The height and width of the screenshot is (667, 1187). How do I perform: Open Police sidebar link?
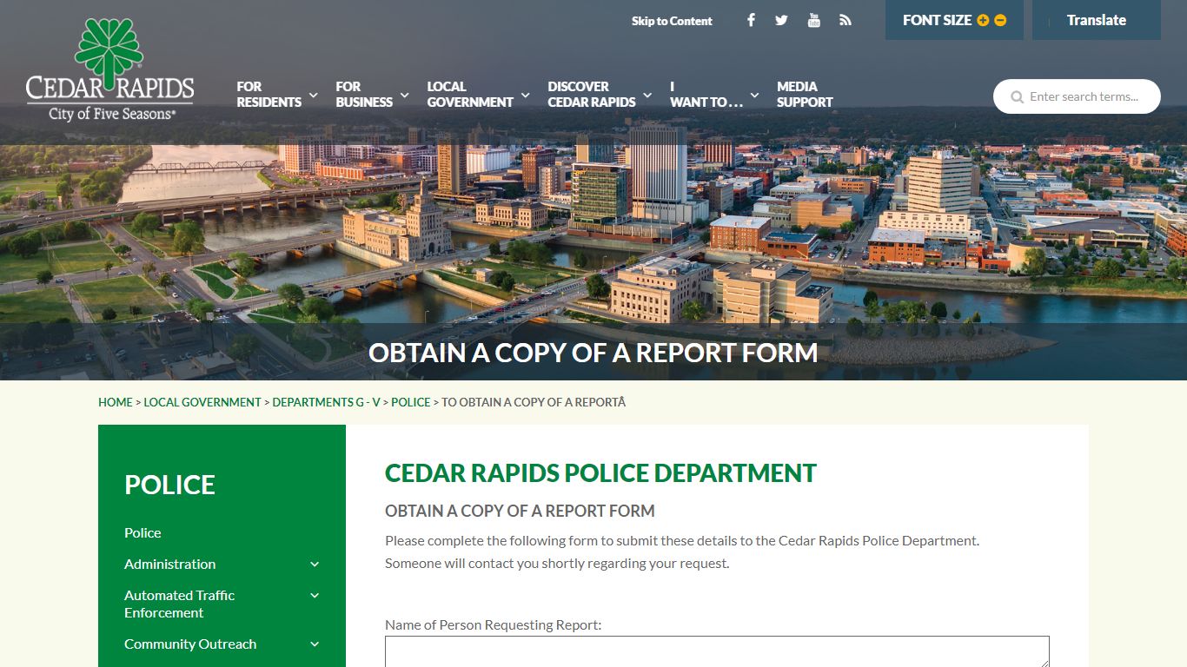click(x=143, y=533)
